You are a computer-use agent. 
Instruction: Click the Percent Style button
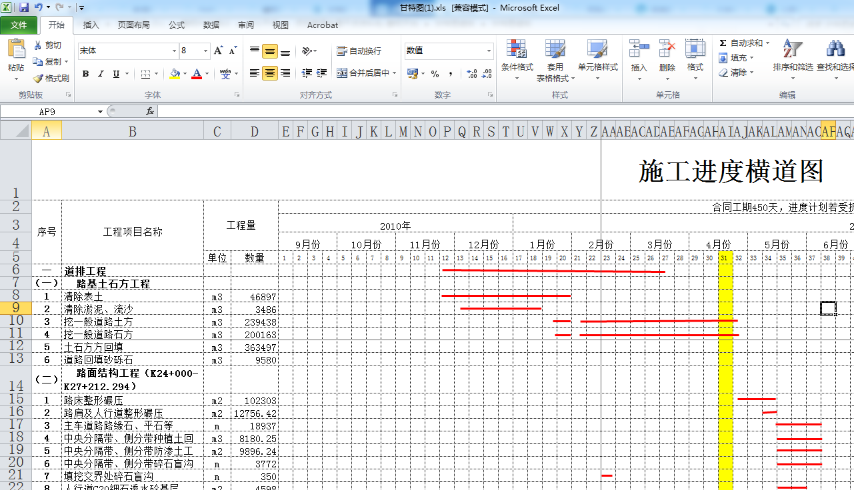435,74
